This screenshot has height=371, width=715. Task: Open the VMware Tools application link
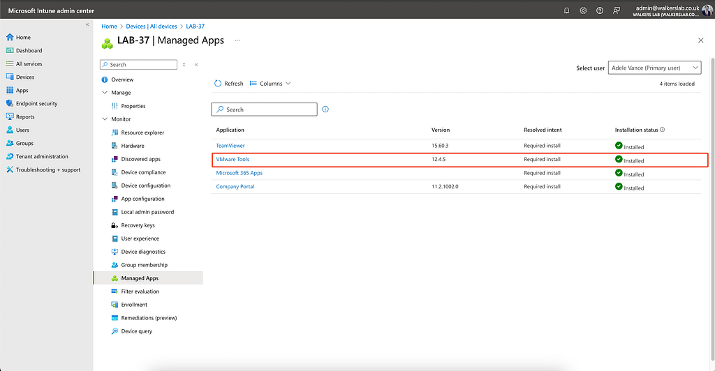click(x=233, y=160)
